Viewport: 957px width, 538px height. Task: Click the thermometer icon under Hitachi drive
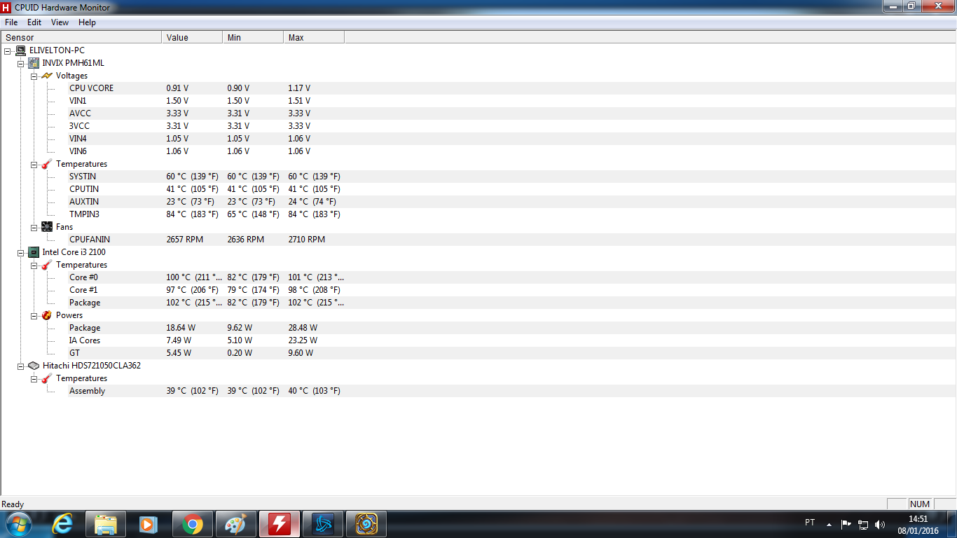[x=47, y=378]
